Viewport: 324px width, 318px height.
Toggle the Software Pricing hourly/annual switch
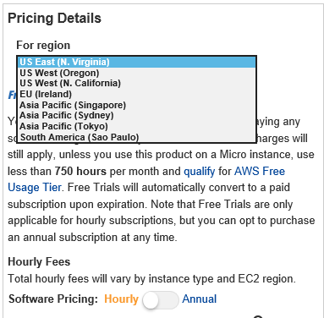(x=160, y=300)
